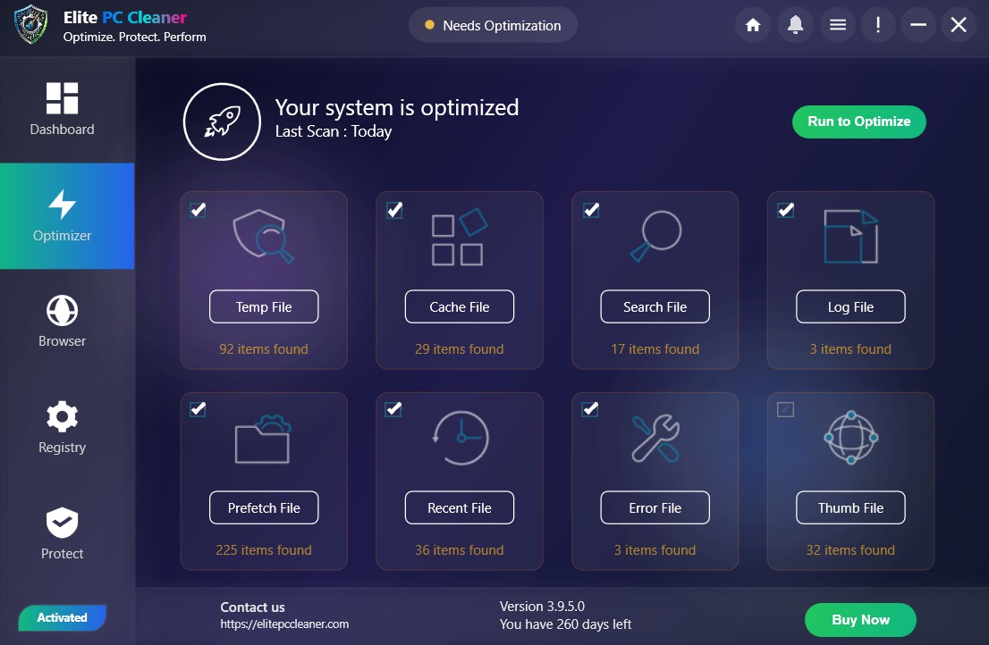Click the Prefetch File folder icon
Viewport: 989px width, 645px height.
coord(263,439)
